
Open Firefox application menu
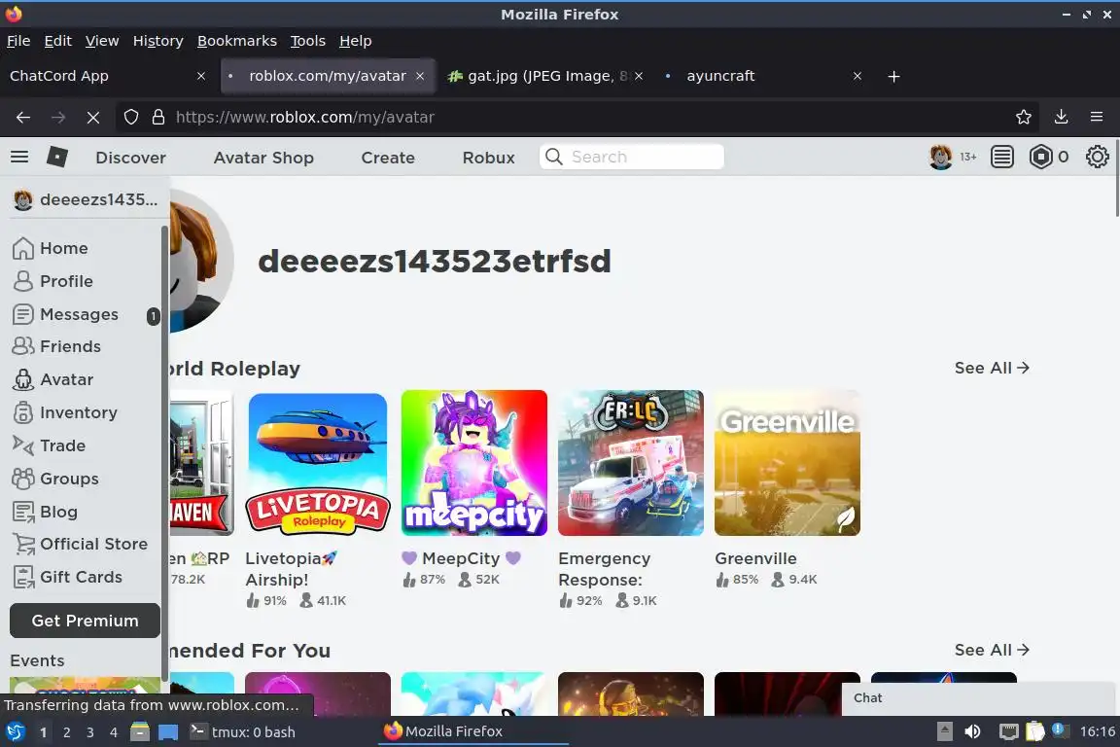(x=1097, y=118)
